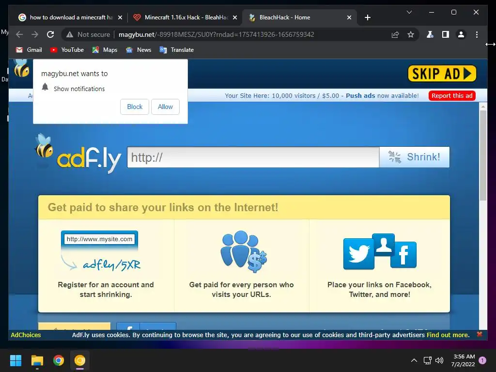Click the adf.ly bee logo
Image resolution: width=496 pixels, height=372 pixels.
[x=77, y=154]
